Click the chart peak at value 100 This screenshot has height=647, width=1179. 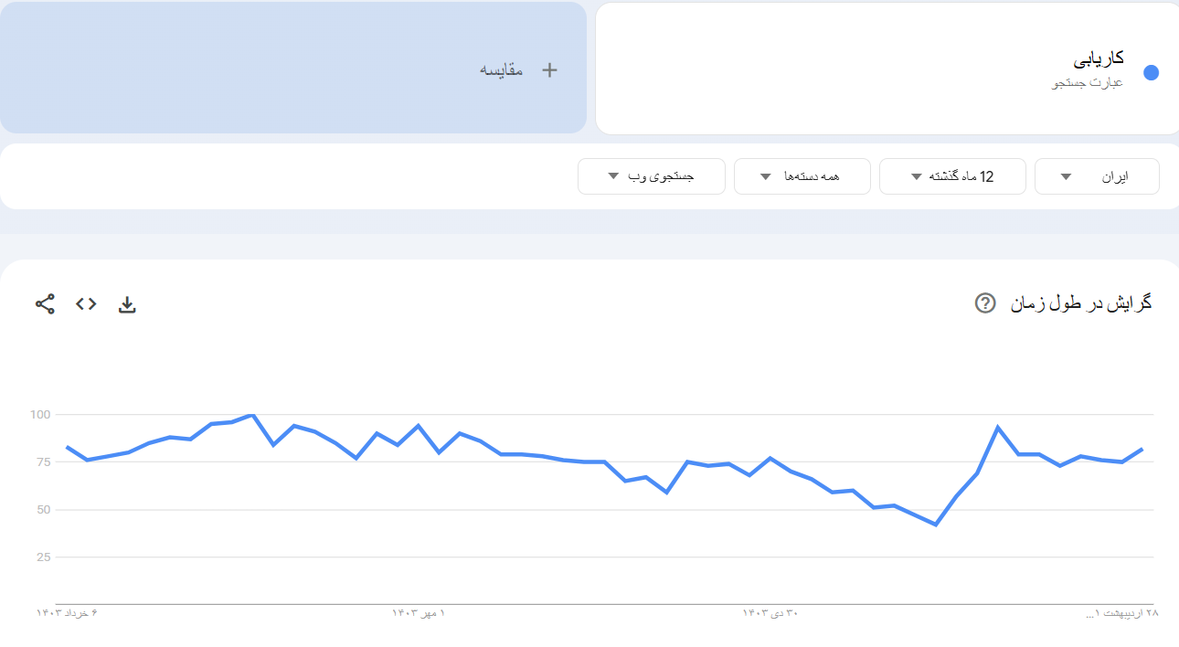tap(252, 415)
